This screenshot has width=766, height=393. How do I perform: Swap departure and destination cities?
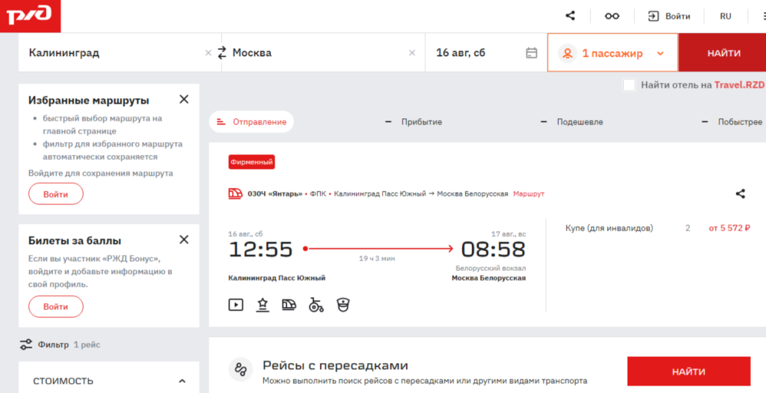[222, 53]
